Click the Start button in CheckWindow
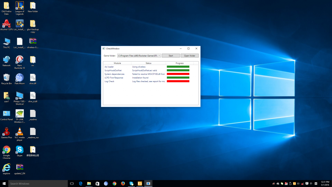Screen dimensions: 332x187 pyautogui.click(x=171, y=56)
